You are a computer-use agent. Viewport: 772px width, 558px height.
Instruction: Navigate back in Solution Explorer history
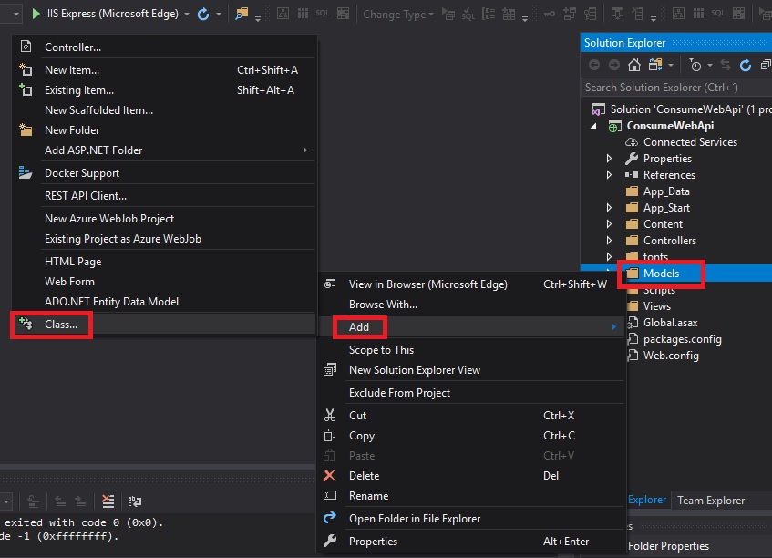[595, 65]
